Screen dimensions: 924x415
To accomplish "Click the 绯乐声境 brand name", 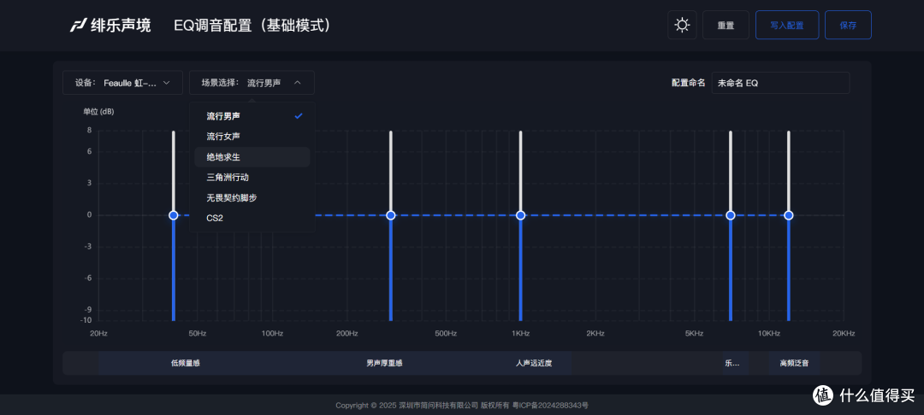I will (x=121, y=26).
